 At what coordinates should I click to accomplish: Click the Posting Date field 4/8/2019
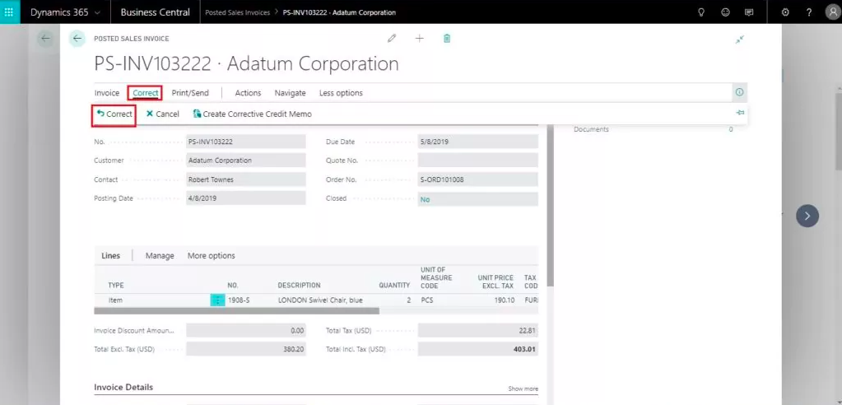(246, 198)
